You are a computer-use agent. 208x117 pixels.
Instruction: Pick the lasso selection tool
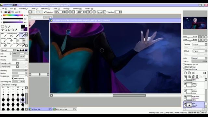tap(6, 27)
